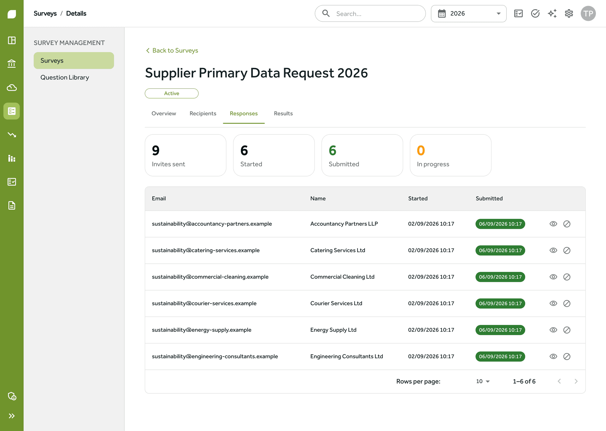The image size is (606, 431).
Task: Click the Active status badge
Action: [x=172, y=93]
